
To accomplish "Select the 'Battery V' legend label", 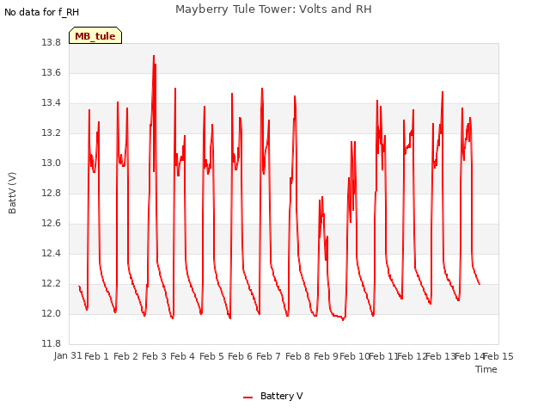I will point(281,396).
